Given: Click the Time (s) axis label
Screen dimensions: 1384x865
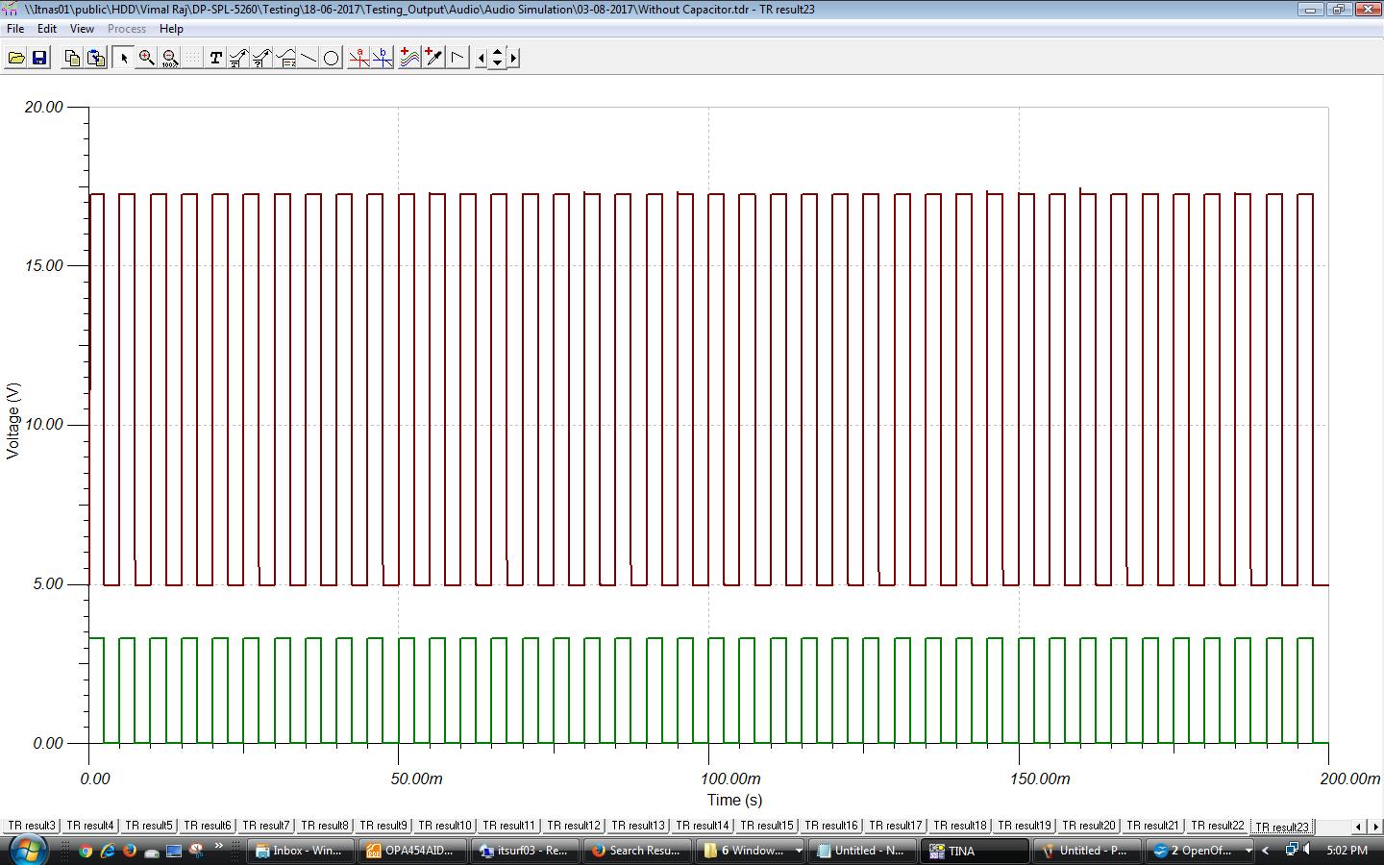Looking at the screenshot, I should [734, 800].
